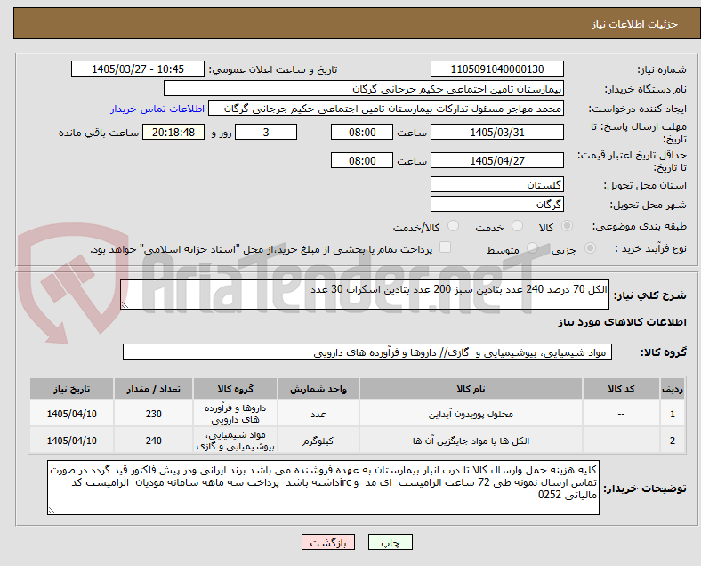Toggle اسناد خزانه اسلامی payment checkbox

[446, 247]
